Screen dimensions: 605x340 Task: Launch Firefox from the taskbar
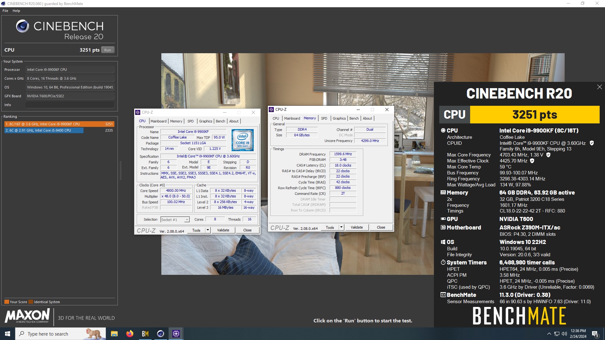coord(130,334)
